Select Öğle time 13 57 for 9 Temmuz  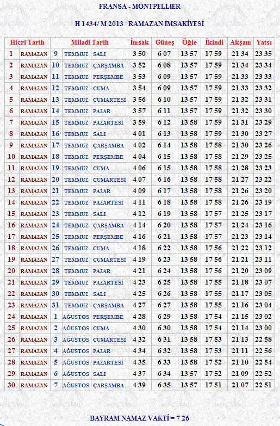[189, 54]
